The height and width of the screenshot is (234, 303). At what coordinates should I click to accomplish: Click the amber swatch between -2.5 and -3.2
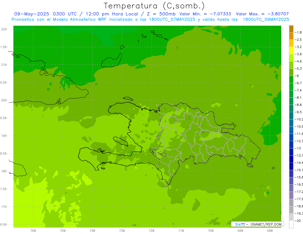point(291,43)
